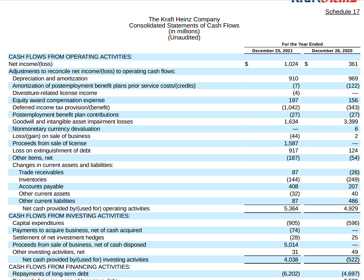This screenshot has width=364, height=280.
Task: Click the 'Net income/(loss)' row label
Action: click(30, 64)
